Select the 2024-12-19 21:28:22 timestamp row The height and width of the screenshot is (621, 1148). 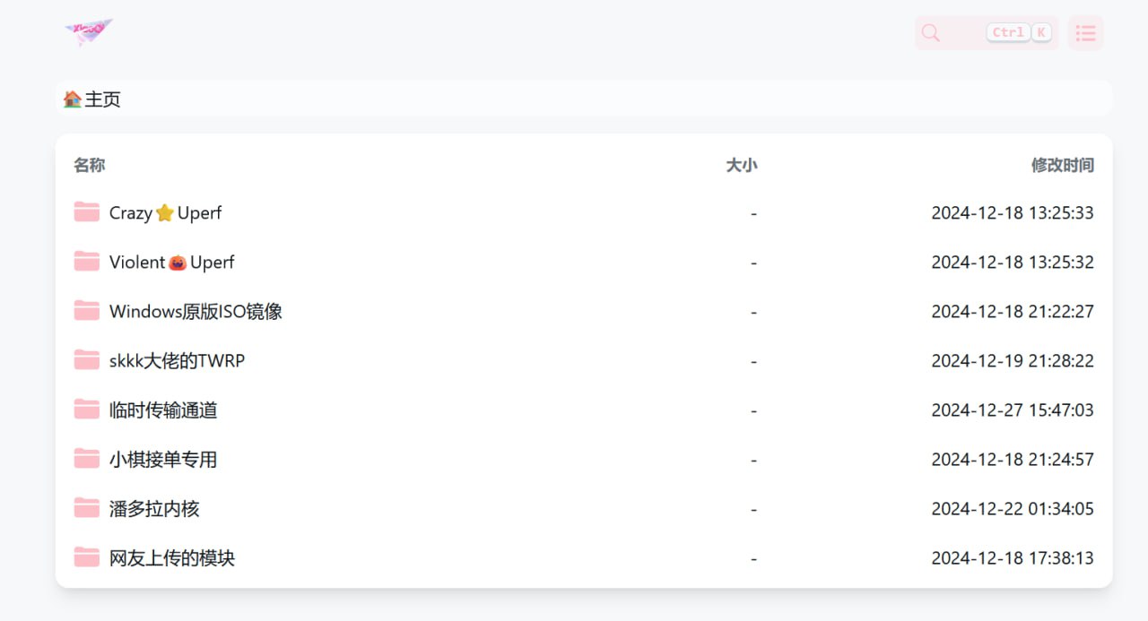[584, 360]
